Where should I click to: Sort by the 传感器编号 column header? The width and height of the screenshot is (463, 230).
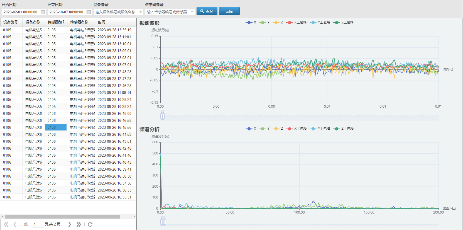[56, 22]
